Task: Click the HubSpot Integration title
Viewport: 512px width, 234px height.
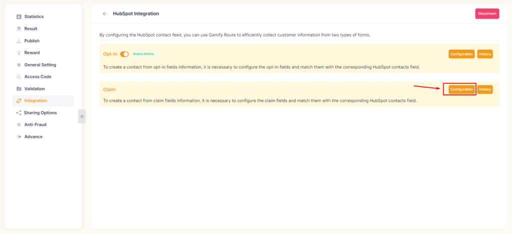Action: coord(136,13)
